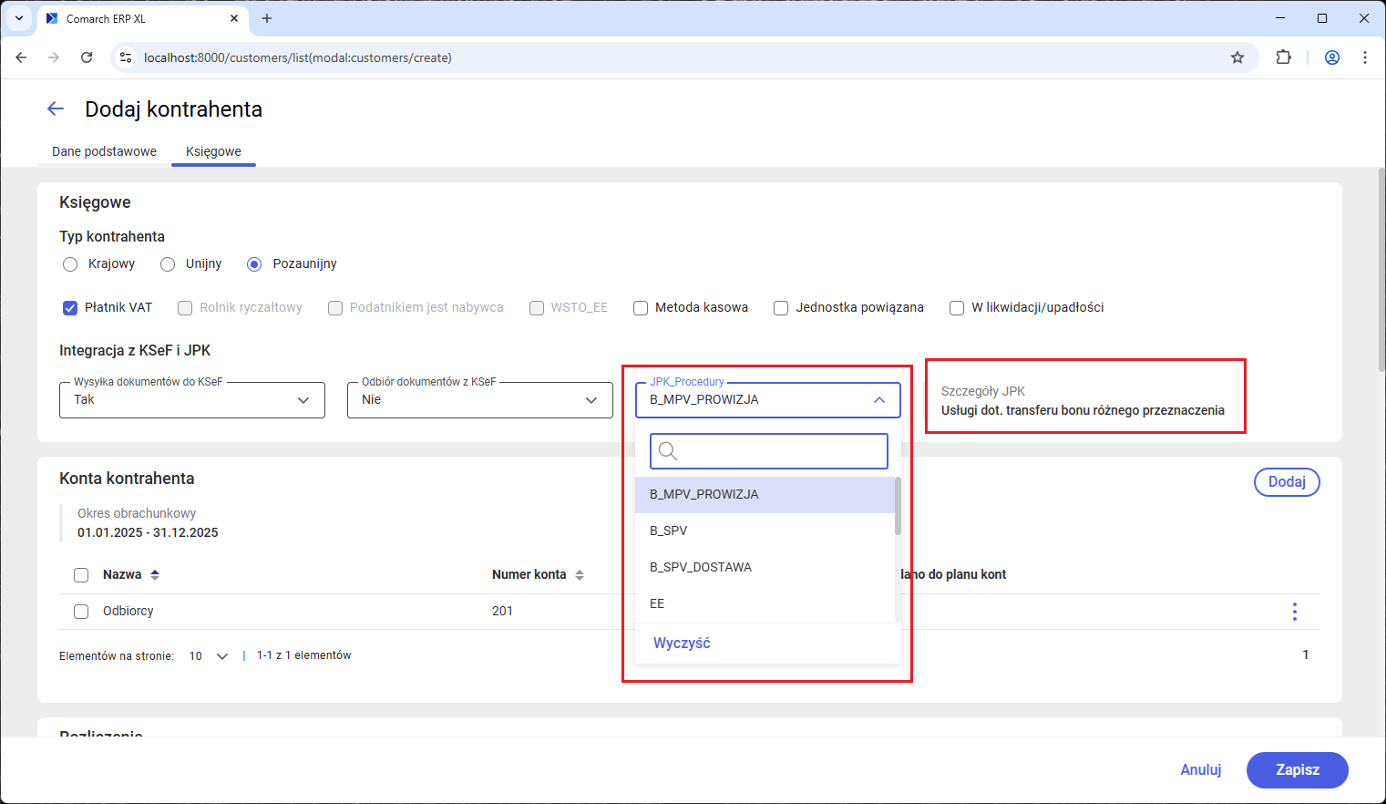Open the three-dot menu for Odbiorcy row
The width and height of the screenshot is (1386, 804).
1294,612
